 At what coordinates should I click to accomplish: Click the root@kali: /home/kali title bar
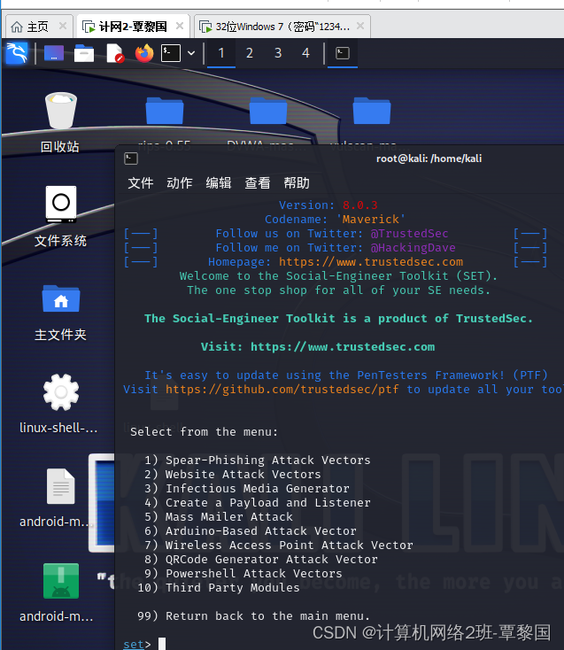[x=429, y=159]
